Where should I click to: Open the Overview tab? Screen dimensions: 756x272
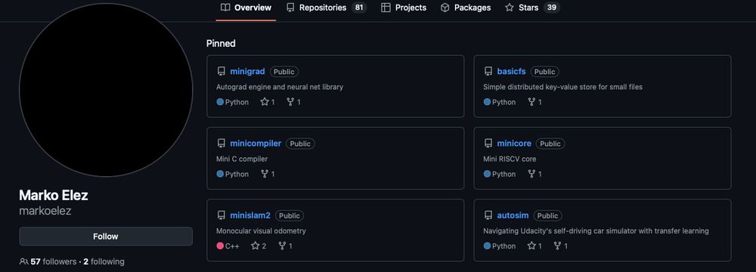pos(246,8)
